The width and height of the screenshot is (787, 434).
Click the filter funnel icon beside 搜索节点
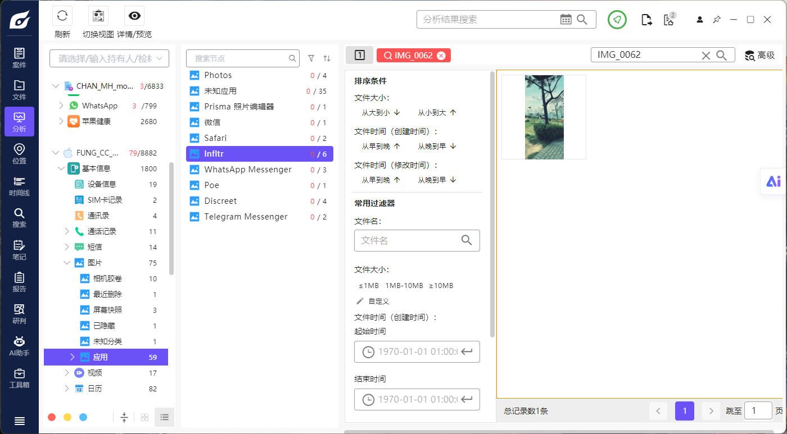[x=311, y=58]
